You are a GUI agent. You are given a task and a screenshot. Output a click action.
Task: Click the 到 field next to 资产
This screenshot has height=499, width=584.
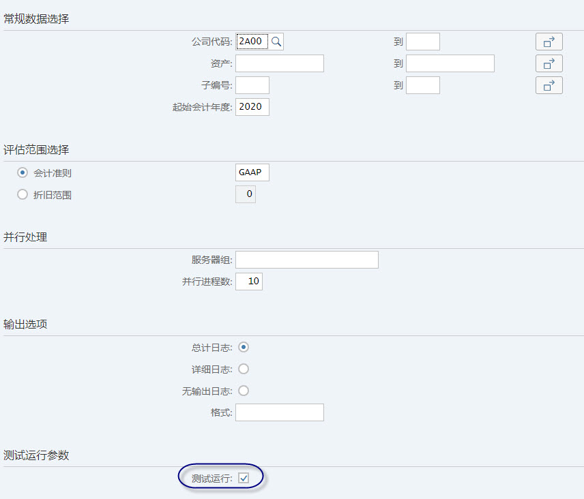[x=450, y=63]
